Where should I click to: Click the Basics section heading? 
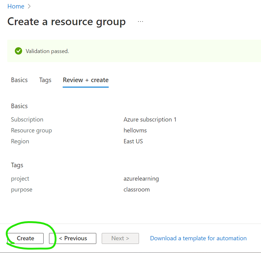point(19,106)
